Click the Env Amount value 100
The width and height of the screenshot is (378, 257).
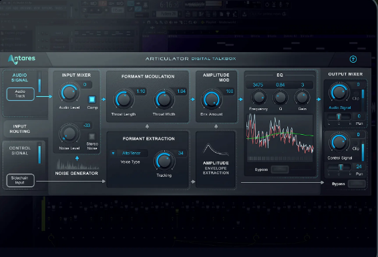[229, 91]
